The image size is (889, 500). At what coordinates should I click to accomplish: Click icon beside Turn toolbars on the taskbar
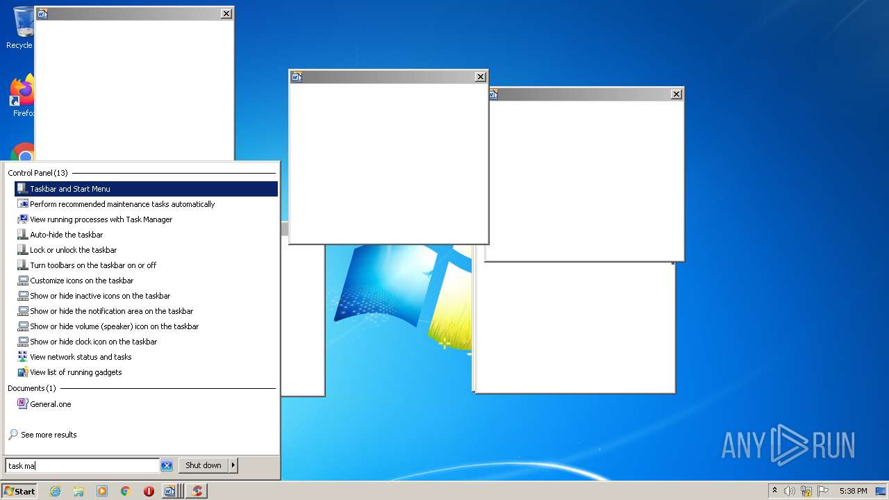[x=23, y=265]
